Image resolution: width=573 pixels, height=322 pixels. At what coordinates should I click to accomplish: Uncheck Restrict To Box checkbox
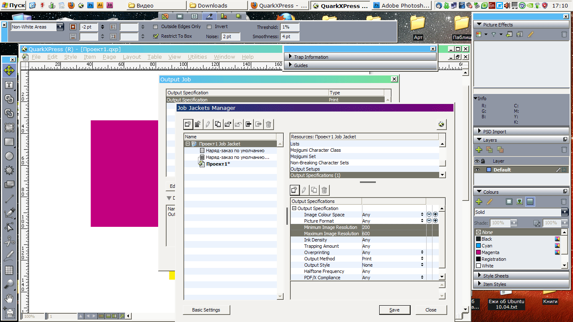pos(156,36)
